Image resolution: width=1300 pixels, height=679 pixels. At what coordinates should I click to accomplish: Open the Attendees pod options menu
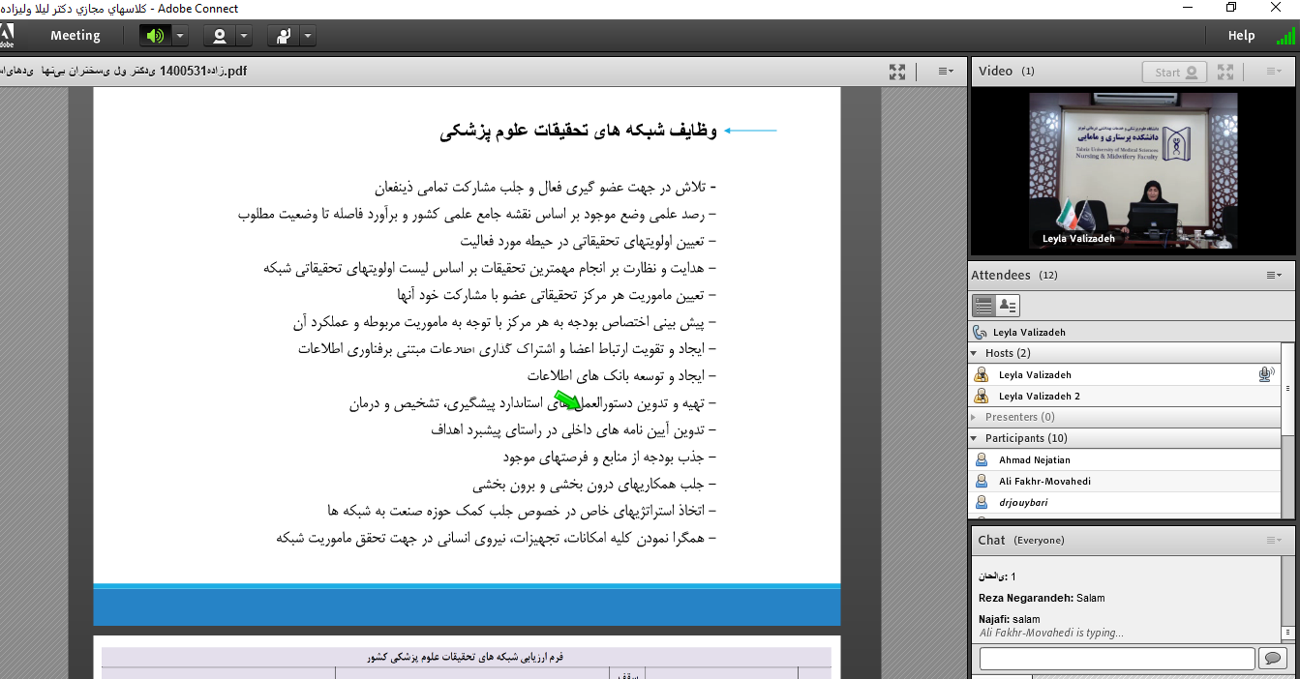[x=1274, y=275]
